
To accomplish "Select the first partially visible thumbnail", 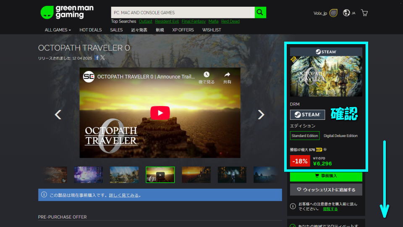I will point(55,175).
